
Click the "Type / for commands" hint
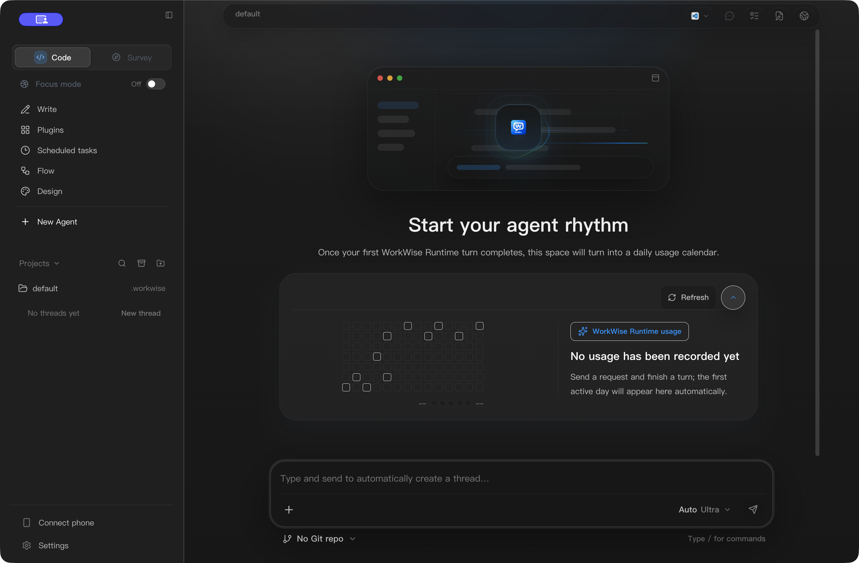tap(726, 539)
